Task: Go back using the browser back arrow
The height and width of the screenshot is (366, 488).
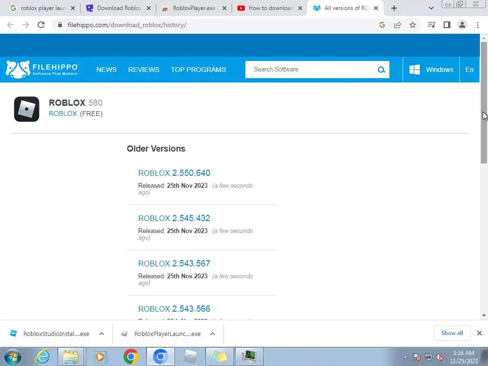Action: [10, 25]
